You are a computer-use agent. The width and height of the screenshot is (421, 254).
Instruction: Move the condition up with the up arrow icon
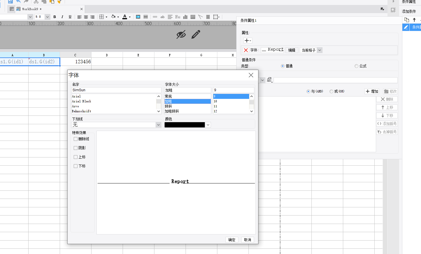click(x=414, y=20)
